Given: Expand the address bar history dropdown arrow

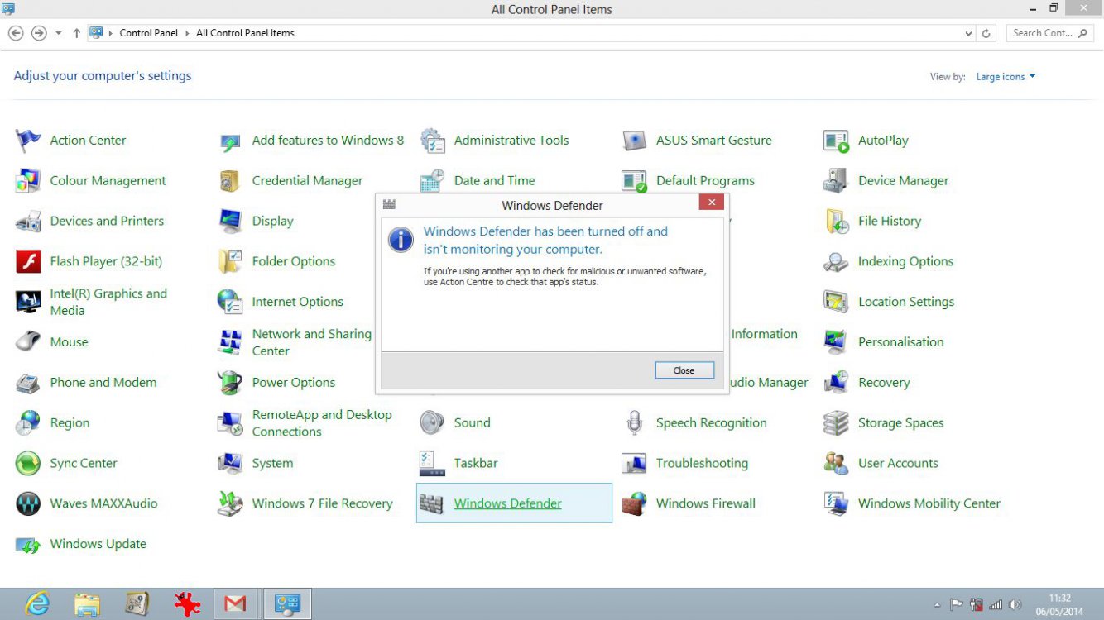Looking at the screenshot, I should (x=969, y=33).
